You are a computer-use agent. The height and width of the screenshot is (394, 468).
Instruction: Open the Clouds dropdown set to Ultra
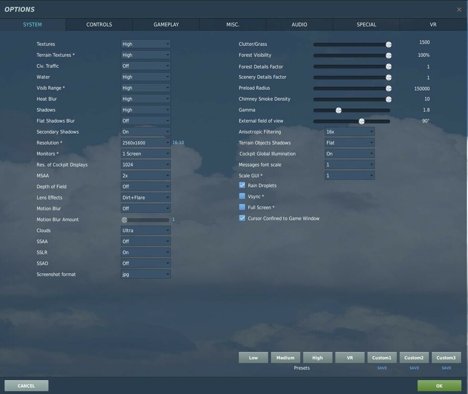click(x=145, y=230)
